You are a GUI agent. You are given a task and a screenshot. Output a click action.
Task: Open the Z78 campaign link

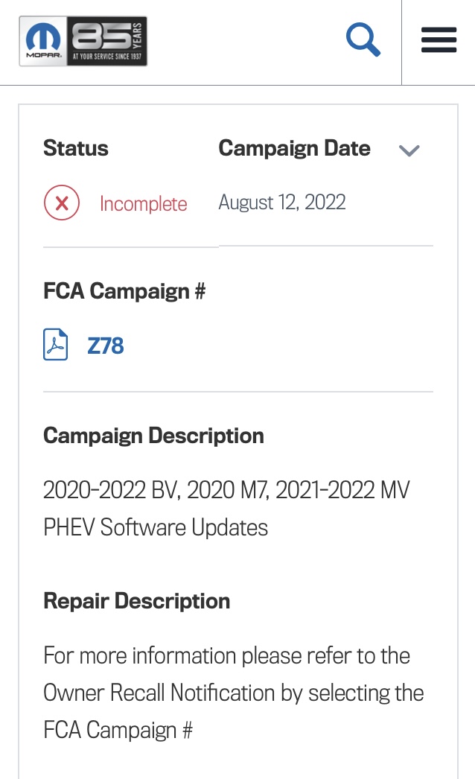(106, 346)
